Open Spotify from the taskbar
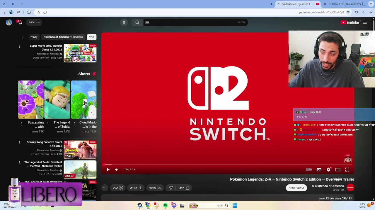This screenshot has height=210, width=375. (165, 205)
